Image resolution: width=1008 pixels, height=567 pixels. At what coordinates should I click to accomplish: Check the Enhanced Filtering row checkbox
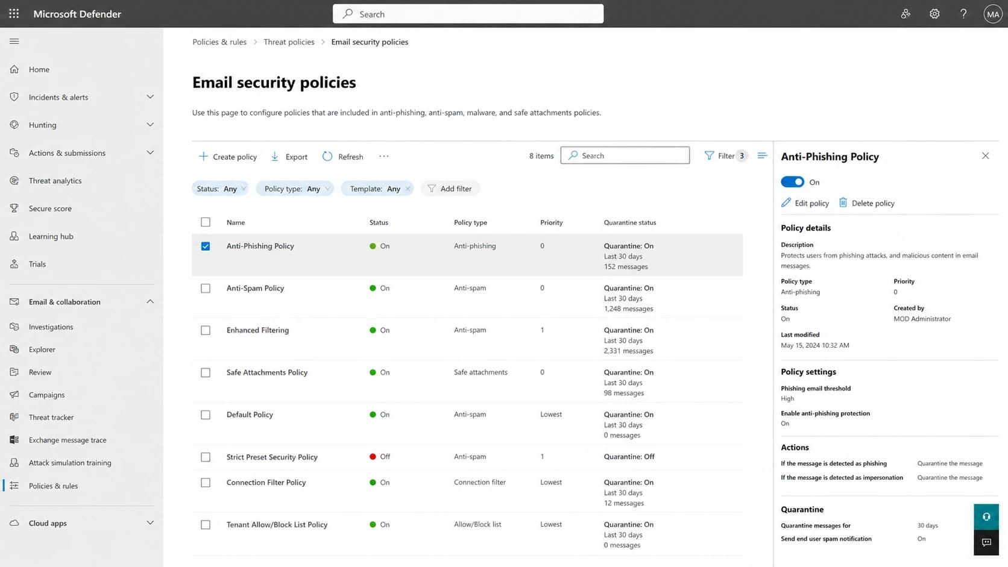206,331
